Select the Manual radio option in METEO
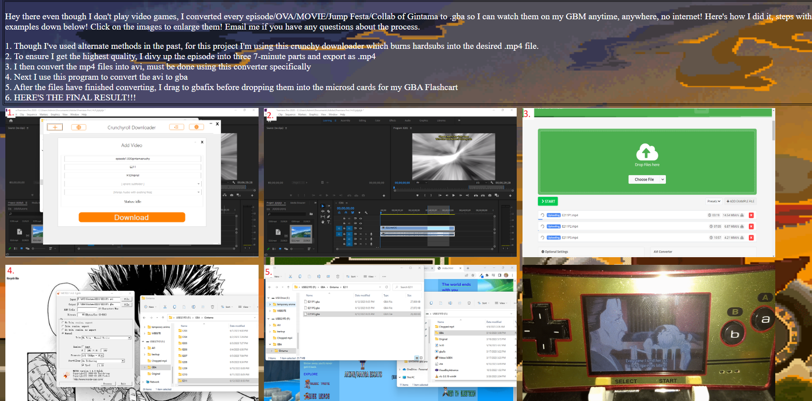The width and height of the screenshot is (812, 401). [x=63, y=333]
